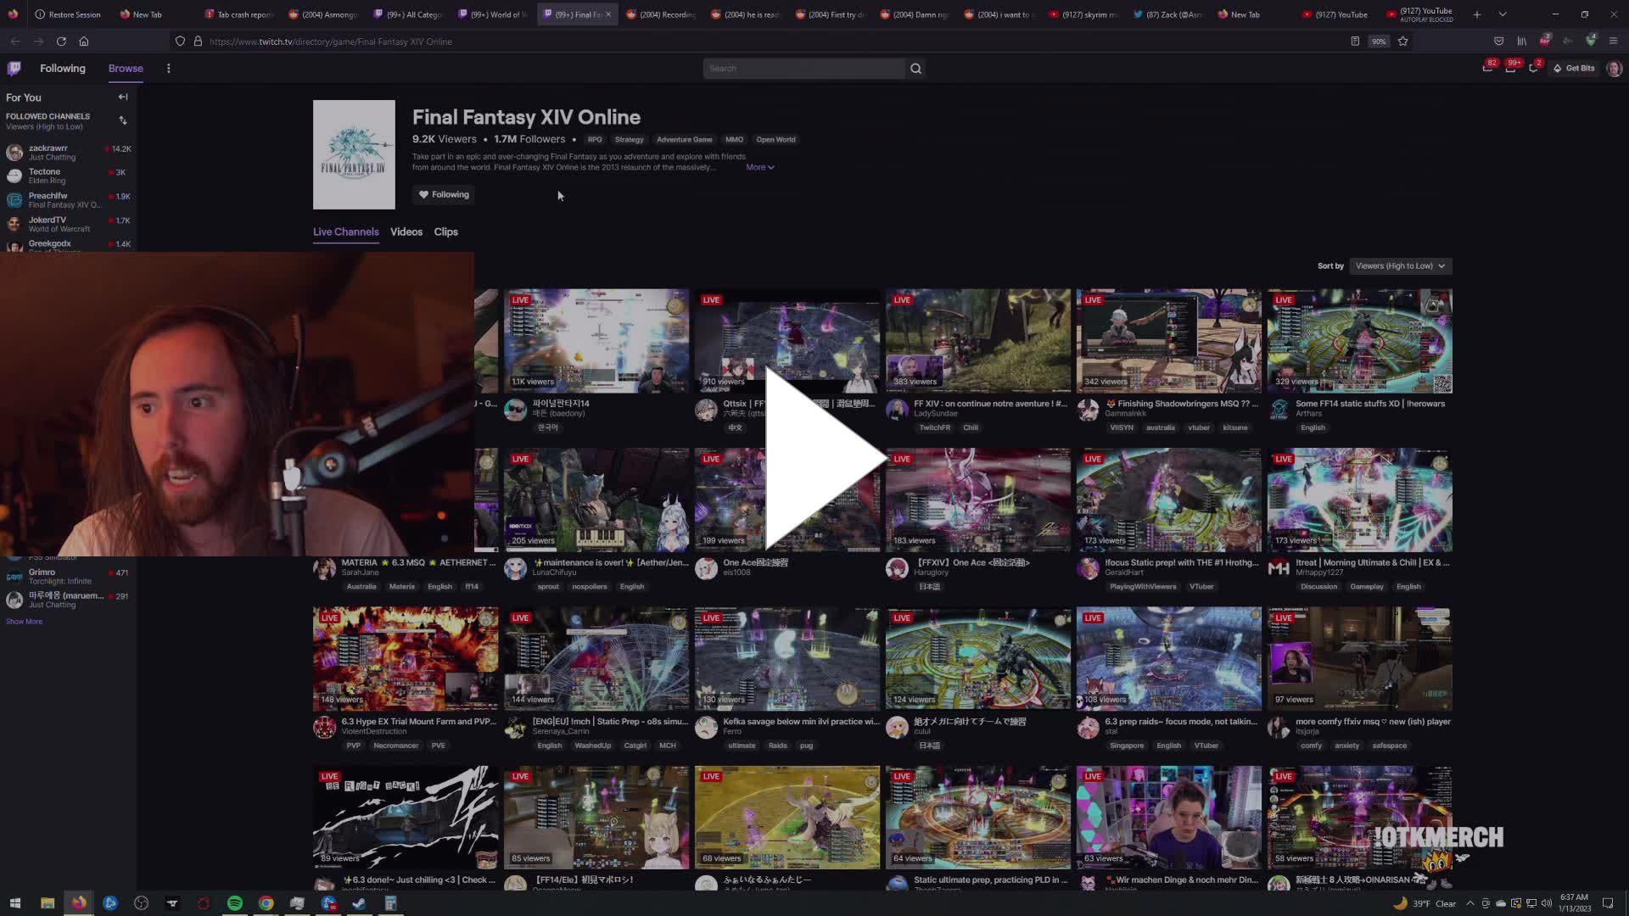Open the Browse menu in Twitch navigation

pyautogui.click(x=125, y=68)
